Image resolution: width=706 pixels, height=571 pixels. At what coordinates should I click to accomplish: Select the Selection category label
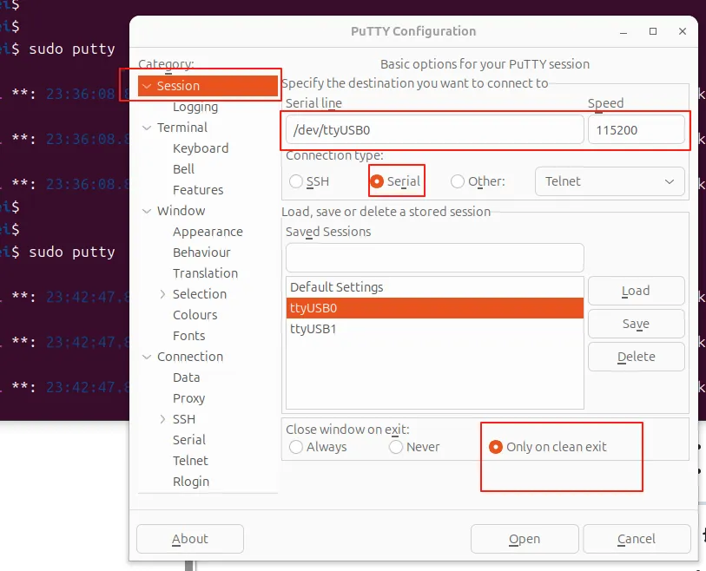[x=200, y=294]
